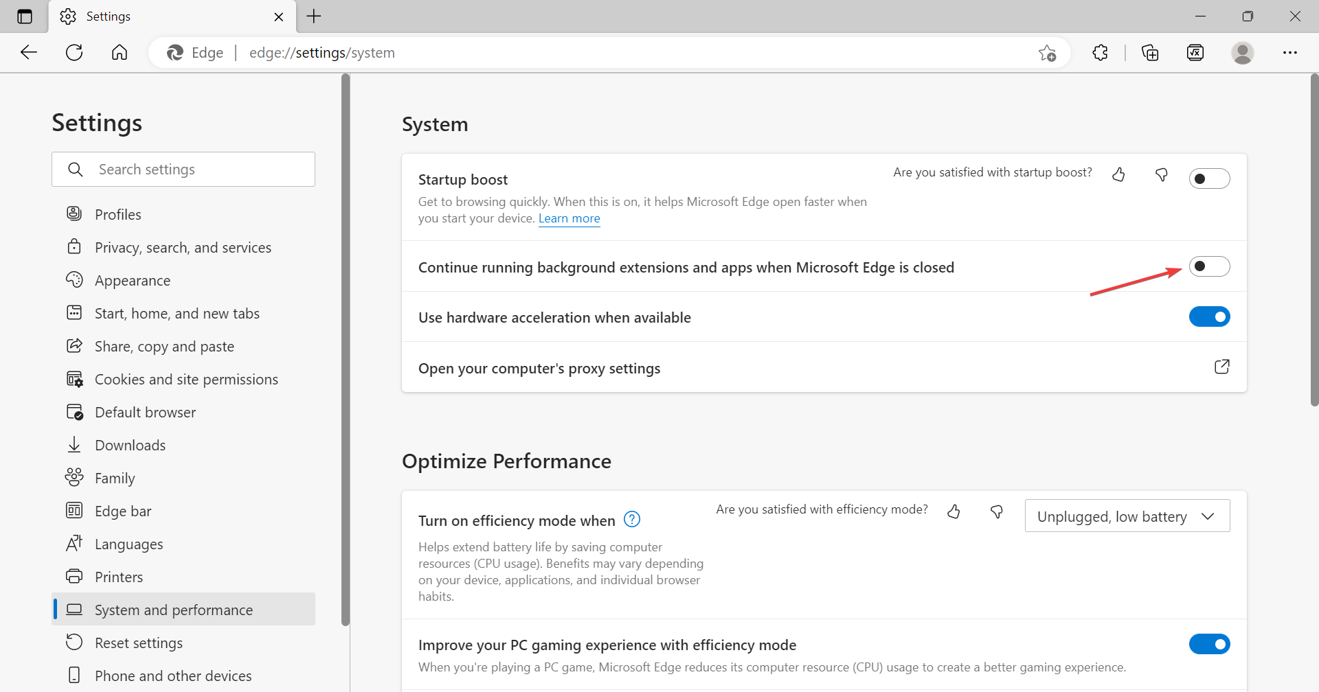Open the Settings and more ellipsis menu

[1290, 52]
